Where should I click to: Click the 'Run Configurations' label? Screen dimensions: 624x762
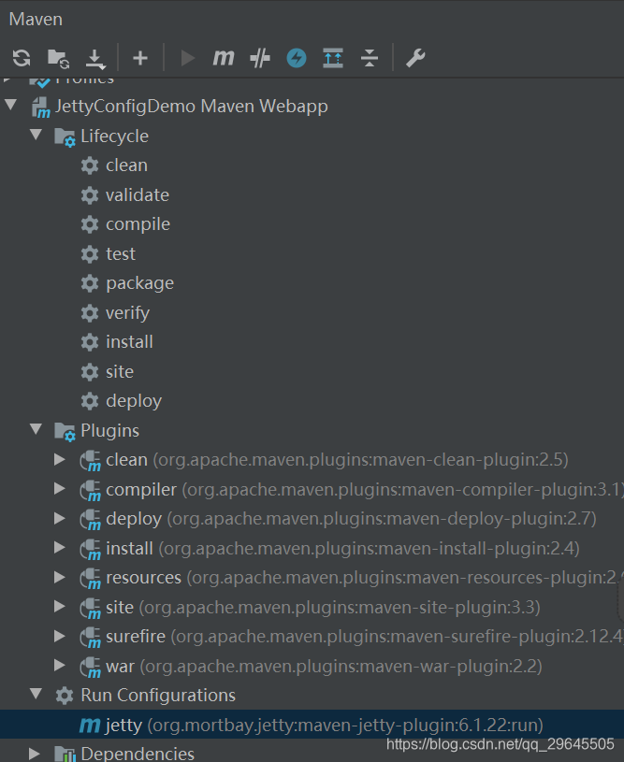tap(158, 695)
